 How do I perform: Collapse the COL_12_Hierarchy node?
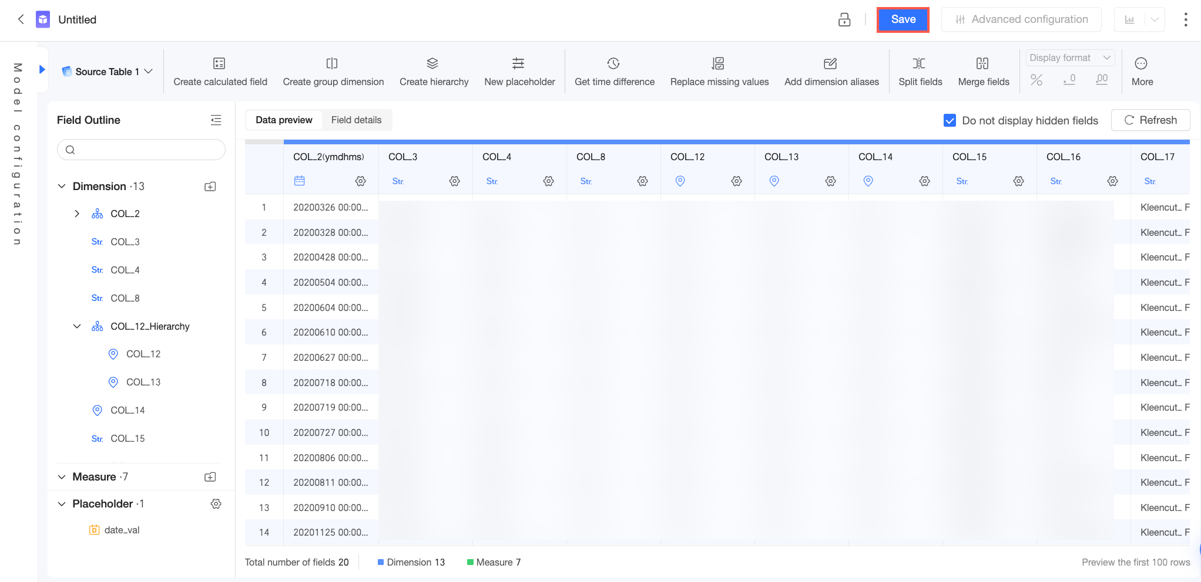[77, 326]
